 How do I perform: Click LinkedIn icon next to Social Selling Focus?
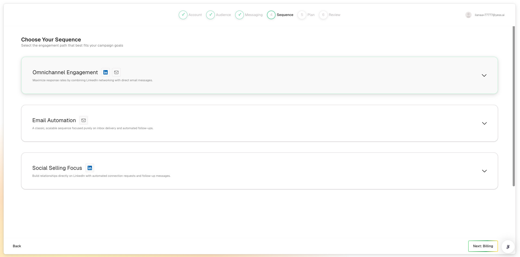(x=90, y=168)
